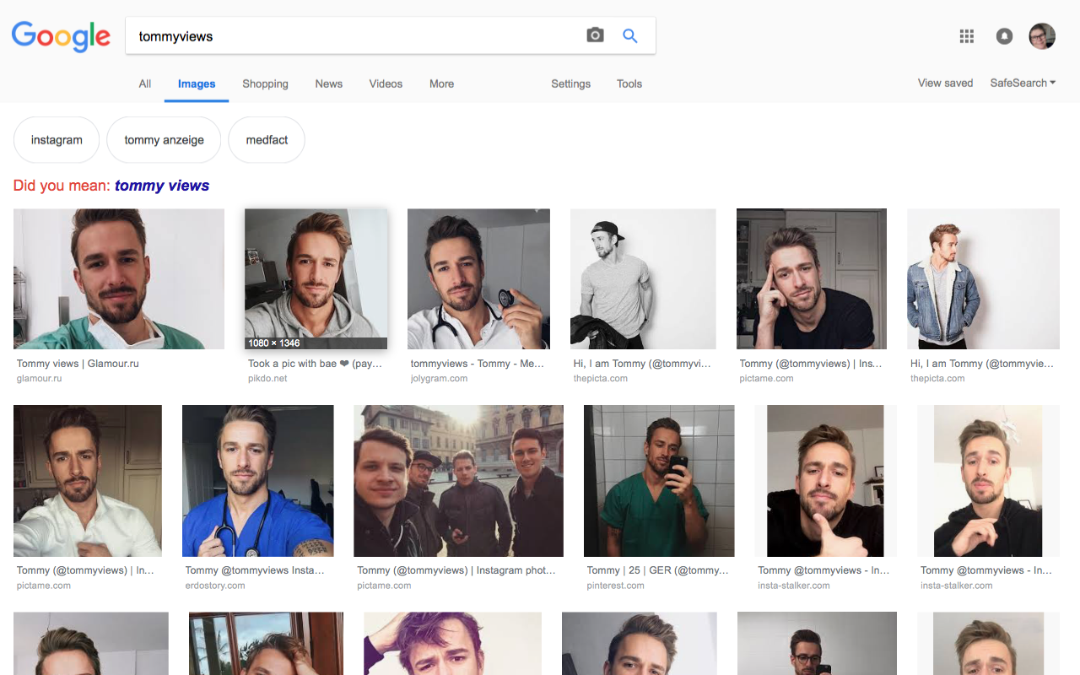Click the erdostory.com source text

coord(215,586)
